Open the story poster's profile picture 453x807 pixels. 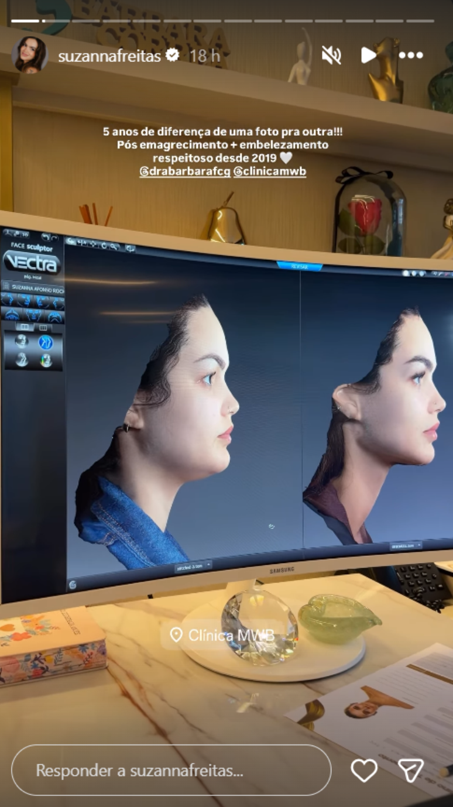click(x=29, y=55)
